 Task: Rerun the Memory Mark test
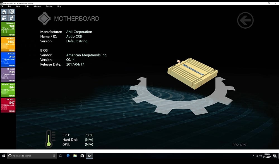click(x=12, y=96)
